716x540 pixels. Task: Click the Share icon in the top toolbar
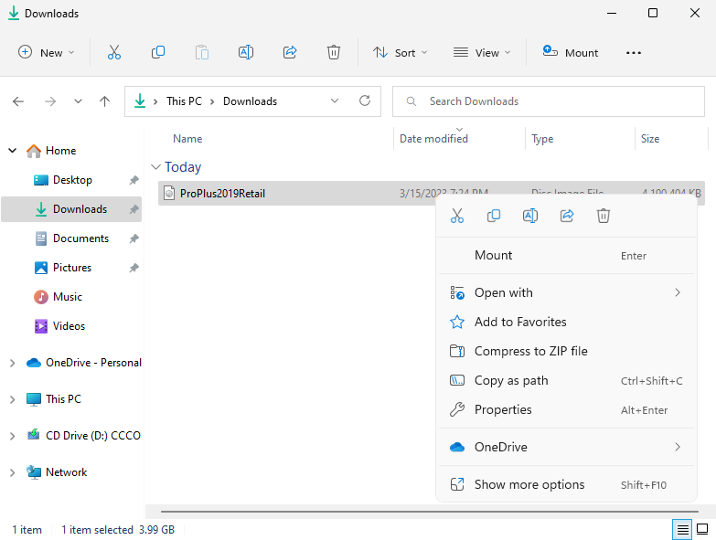coord(290,52)
